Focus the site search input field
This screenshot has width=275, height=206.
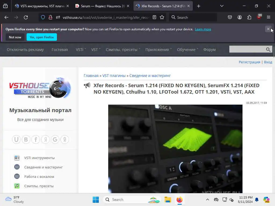click(247, 50)
